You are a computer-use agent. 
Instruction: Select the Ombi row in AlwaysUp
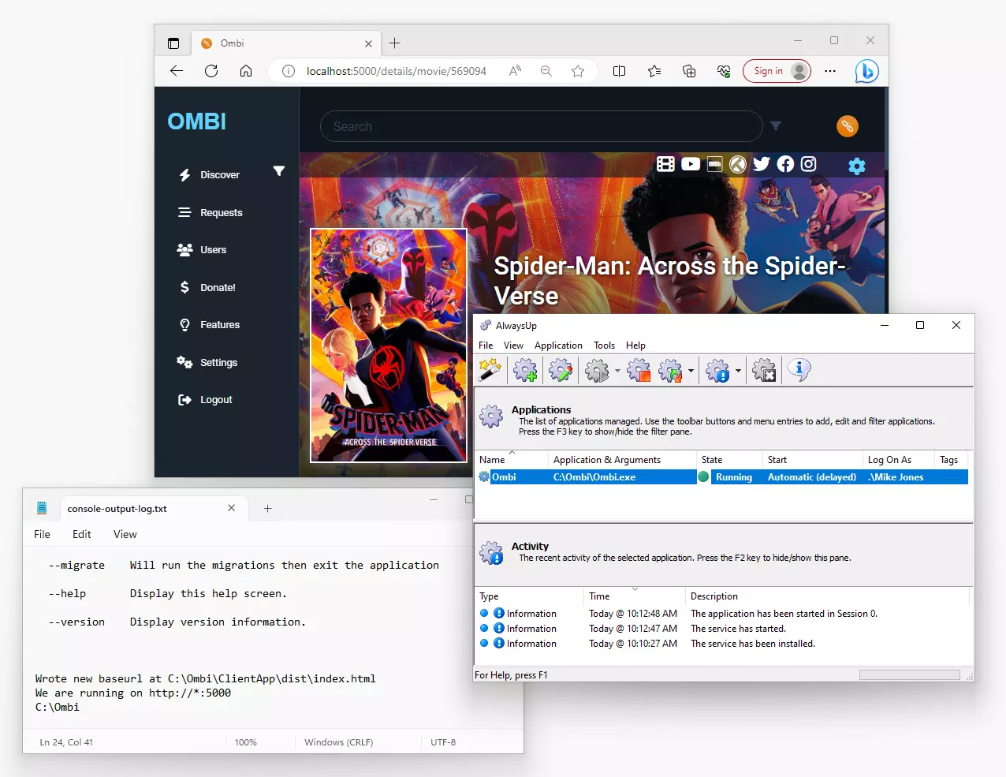(x=722, y=477)
